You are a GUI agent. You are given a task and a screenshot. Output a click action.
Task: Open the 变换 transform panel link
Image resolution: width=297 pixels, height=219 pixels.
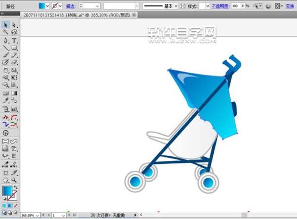coord(290,6)
